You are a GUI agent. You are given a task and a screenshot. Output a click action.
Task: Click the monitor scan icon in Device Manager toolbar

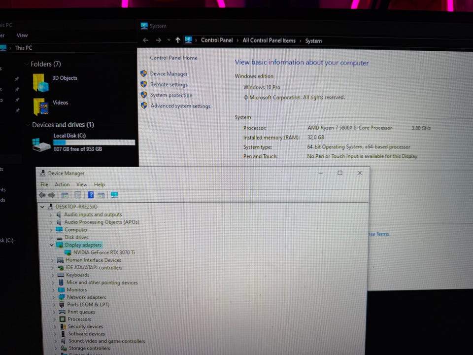(x=114, y=195)
